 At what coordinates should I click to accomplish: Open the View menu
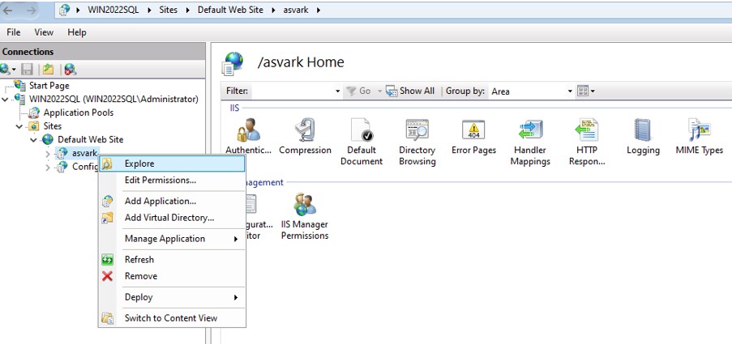point(44,32)
